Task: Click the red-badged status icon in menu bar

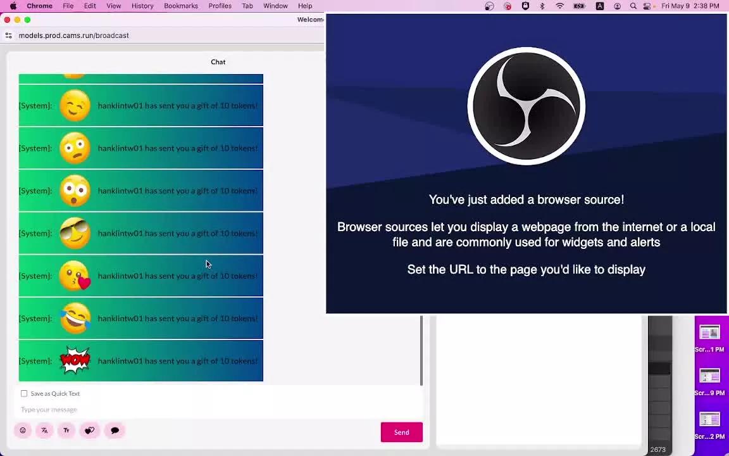Action: pos(508,6)
